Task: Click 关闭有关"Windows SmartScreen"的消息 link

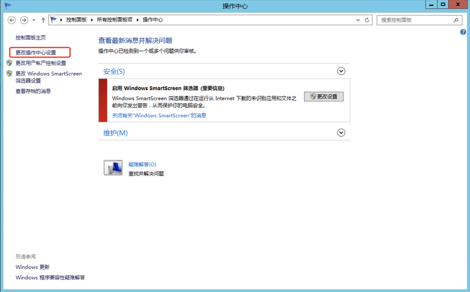Action: click(x=159, y=116)
